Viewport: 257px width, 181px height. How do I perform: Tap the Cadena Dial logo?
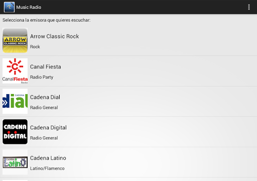coord(15,101)
